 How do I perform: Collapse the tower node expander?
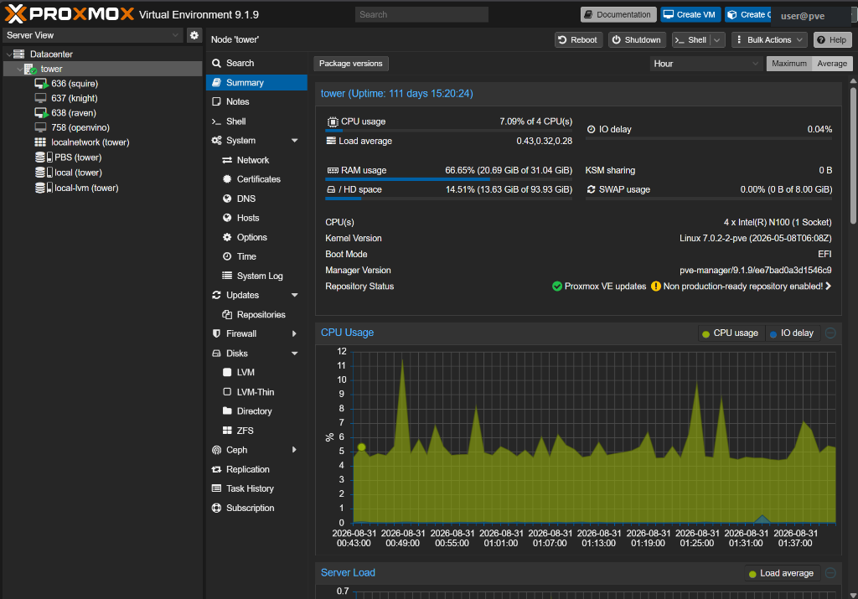point(20,69)
